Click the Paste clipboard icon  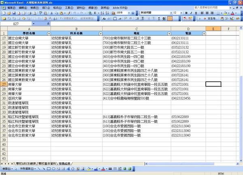pos(62,13)
